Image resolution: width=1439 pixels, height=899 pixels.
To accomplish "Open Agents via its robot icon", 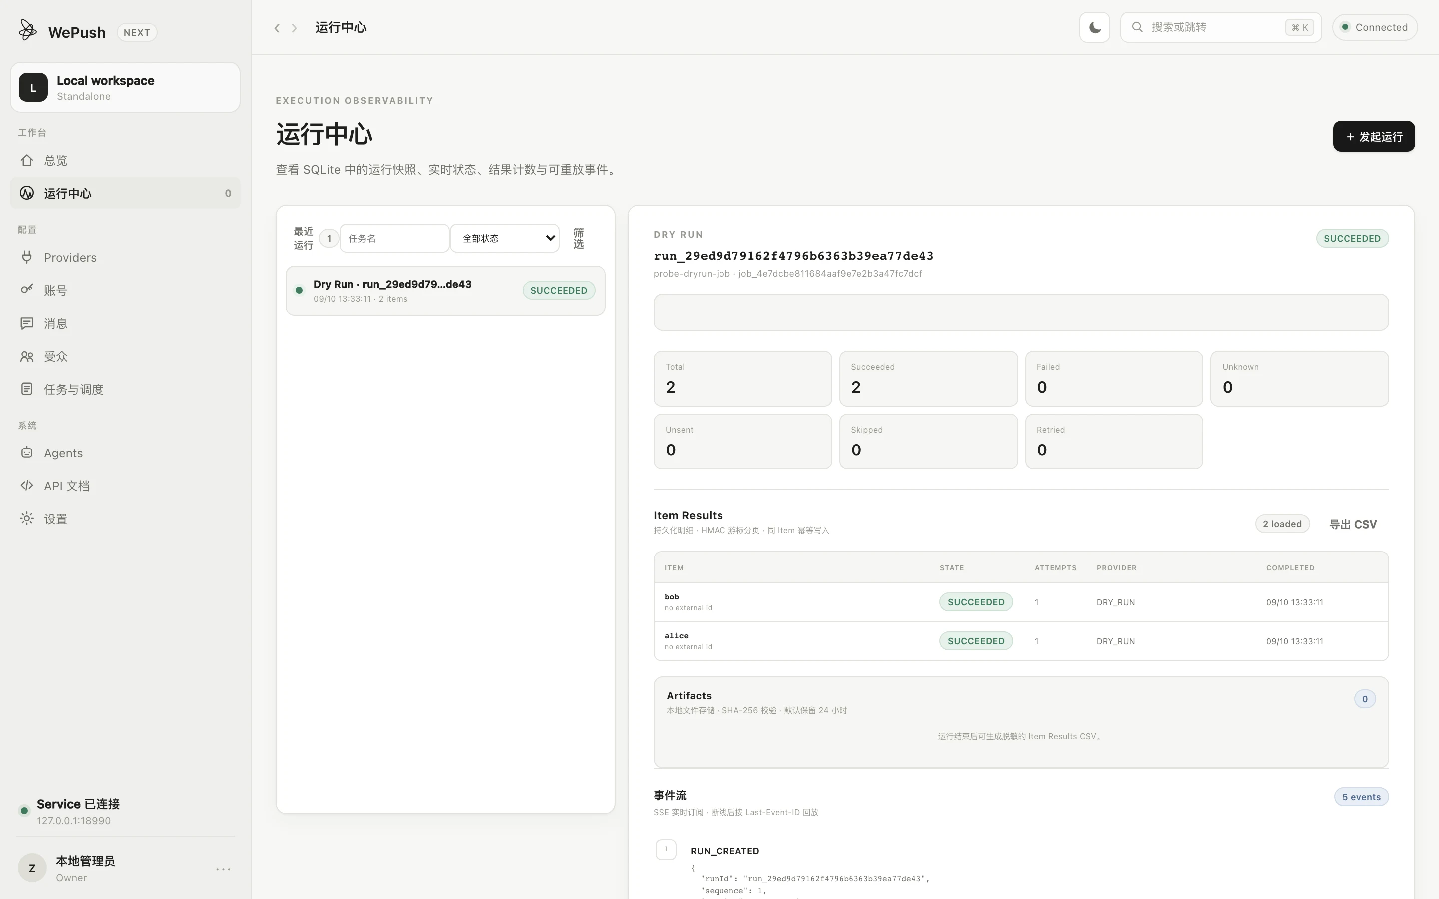I will pyautogui.click(x=27, y=452).
